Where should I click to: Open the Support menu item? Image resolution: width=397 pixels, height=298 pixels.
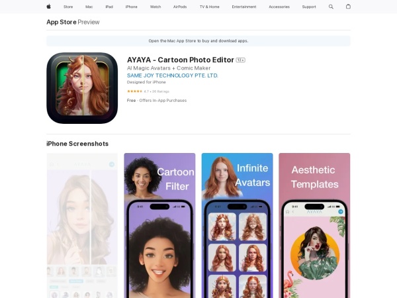[x=309, y=7]
